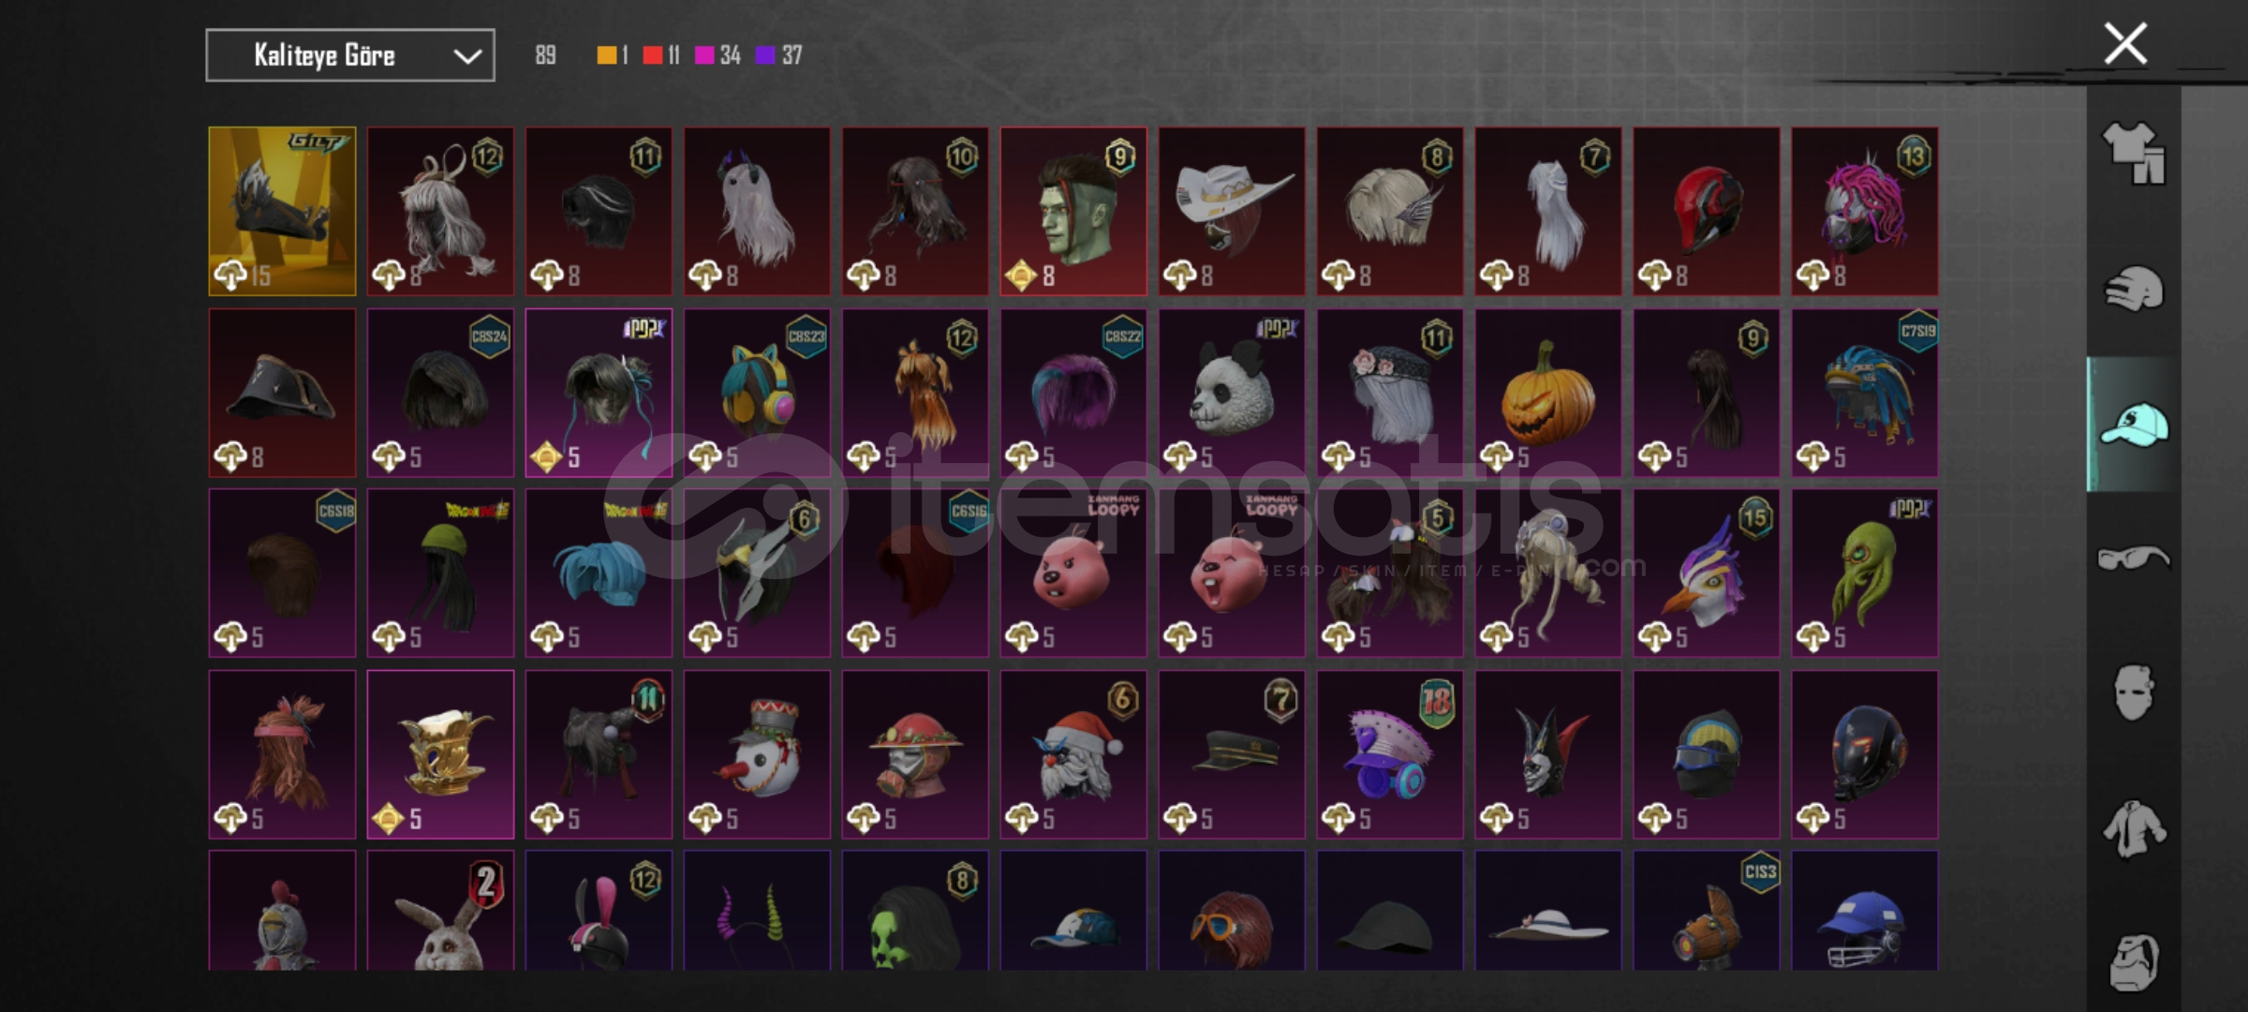This screenshot has width=2248, height=1012.
Task: Open the head figure category at bottom
Action: [2134, 961]
